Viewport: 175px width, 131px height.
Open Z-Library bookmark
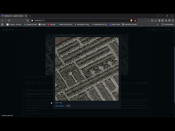pos(14,24)
